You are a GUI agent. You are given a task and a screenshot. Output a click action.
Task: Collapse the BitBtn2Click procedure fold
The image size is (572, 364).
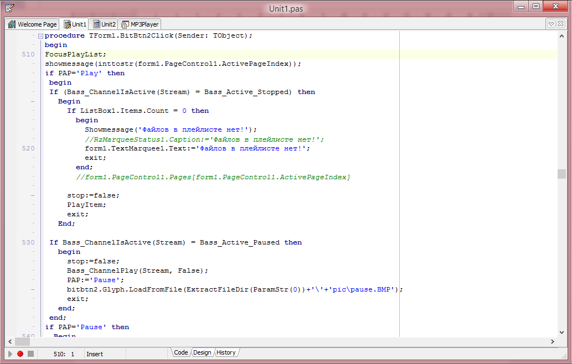[40, 36]
